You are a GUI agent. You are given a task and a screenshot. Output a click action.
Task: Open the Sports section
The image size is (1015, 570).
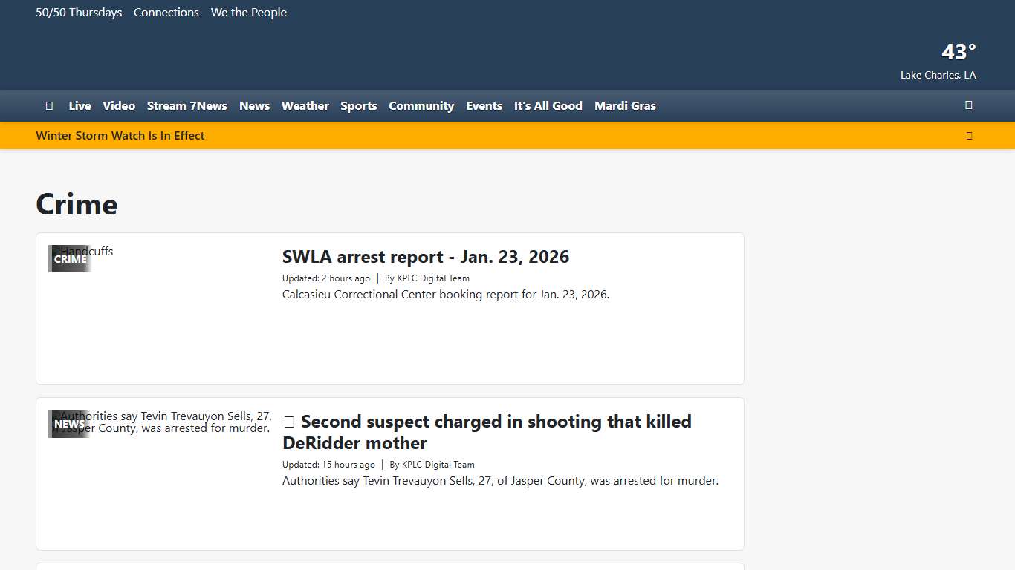pyautogui.click(x=359, y=106)
